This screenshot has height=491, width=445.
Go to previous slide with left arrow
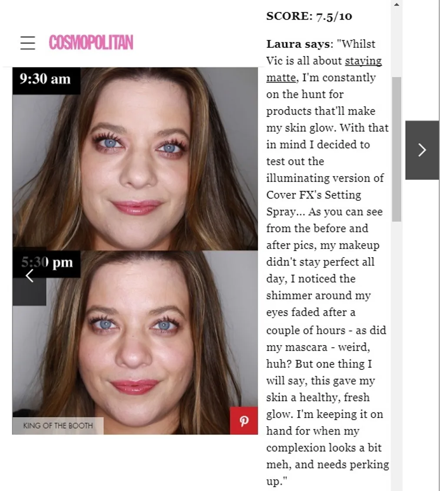tap(30, 276)
